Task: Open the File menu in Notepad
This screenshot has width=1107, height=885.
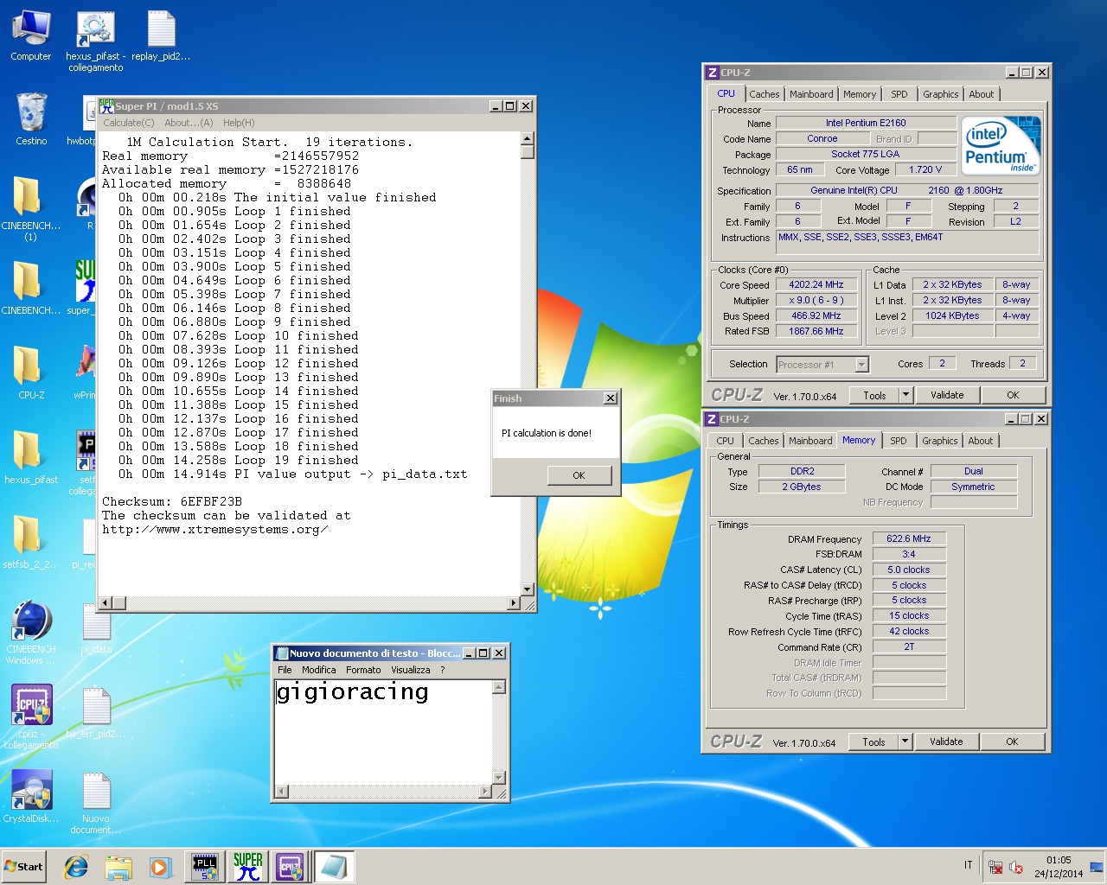Action: [285, 670]
